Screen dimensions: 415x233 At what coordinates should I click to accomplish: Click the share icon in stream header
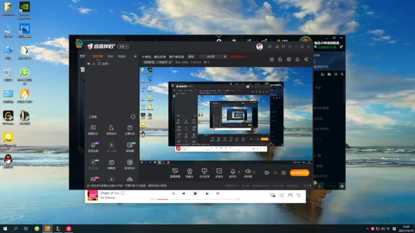(306, 60)
